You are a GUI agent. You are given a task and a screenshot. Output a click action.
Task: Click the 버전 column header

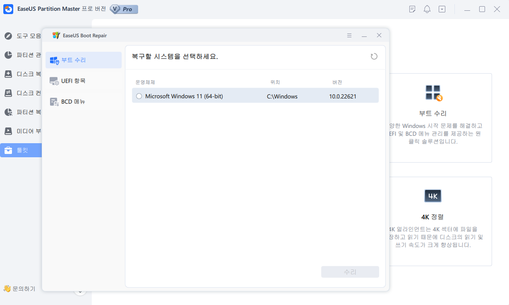337,82
